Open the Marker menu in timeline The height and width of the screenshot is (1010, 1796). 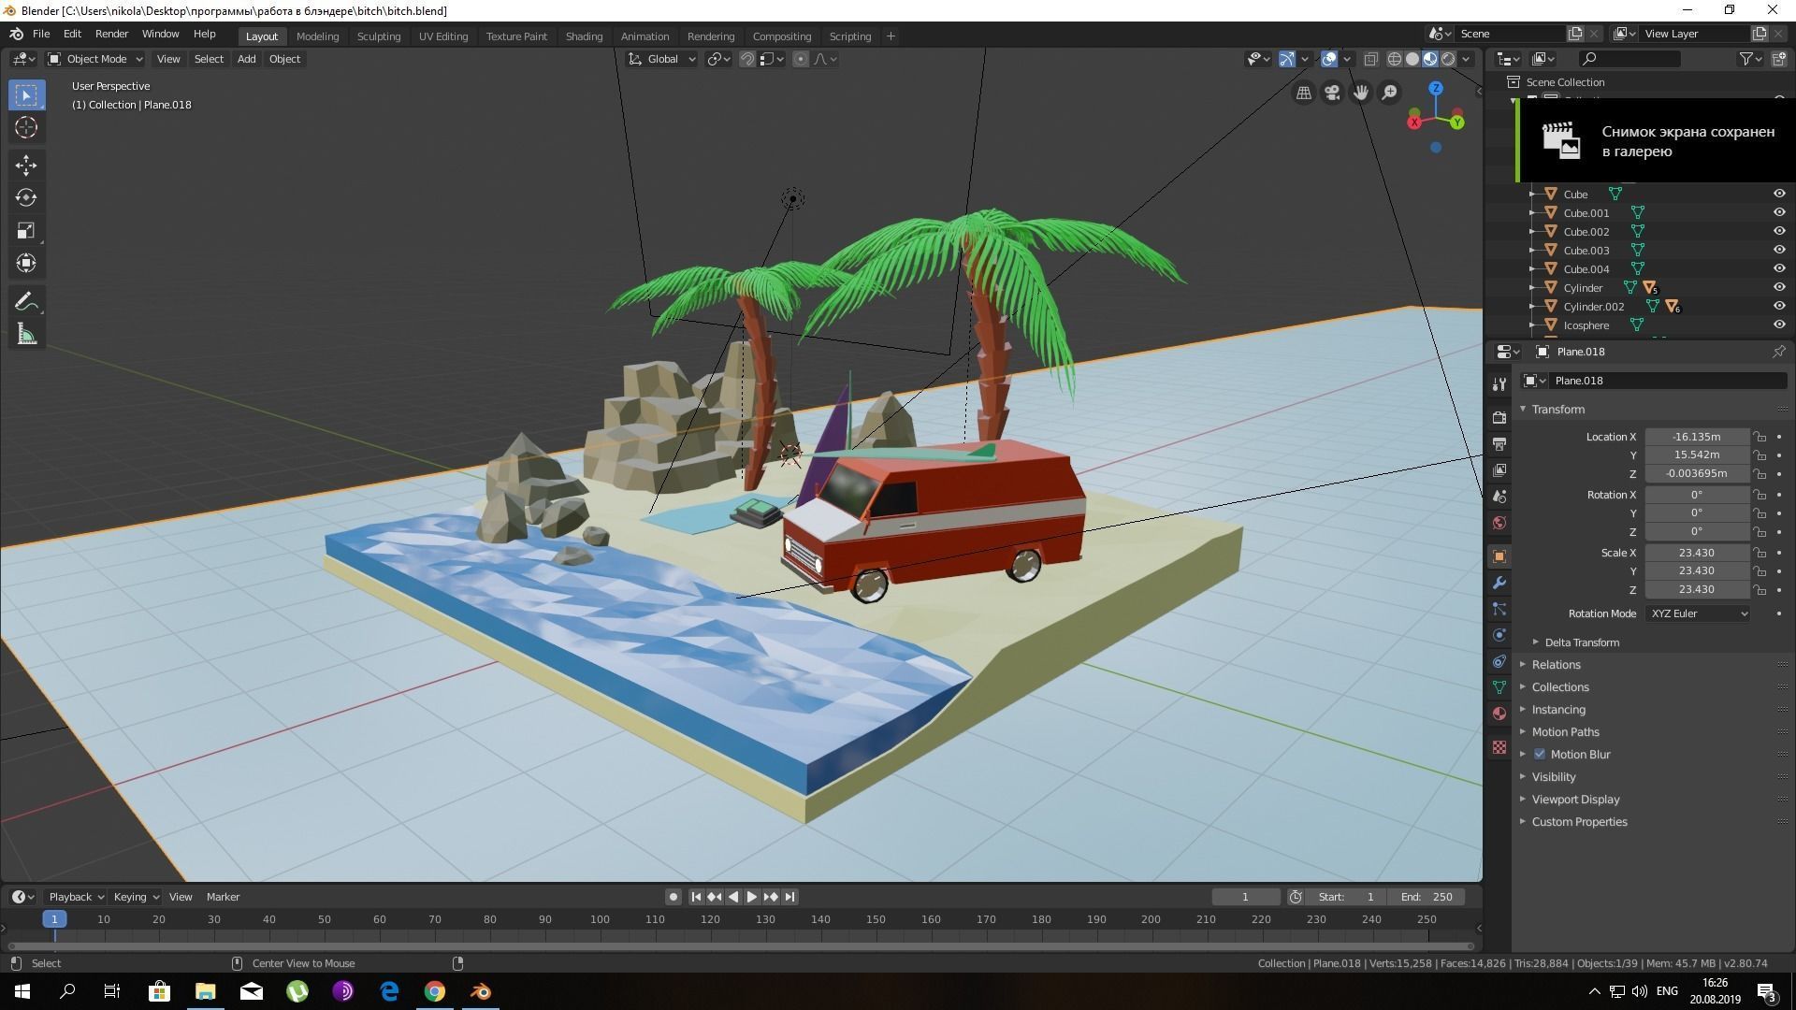coord(223,897)
